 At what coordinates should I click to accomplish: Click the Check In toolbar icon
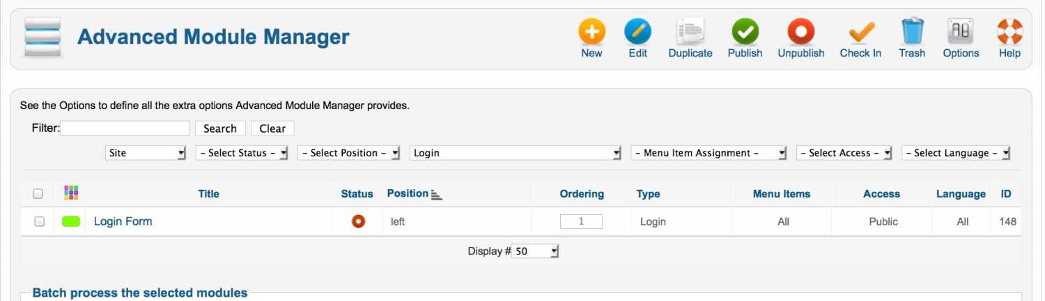click(x=860, y=32)
